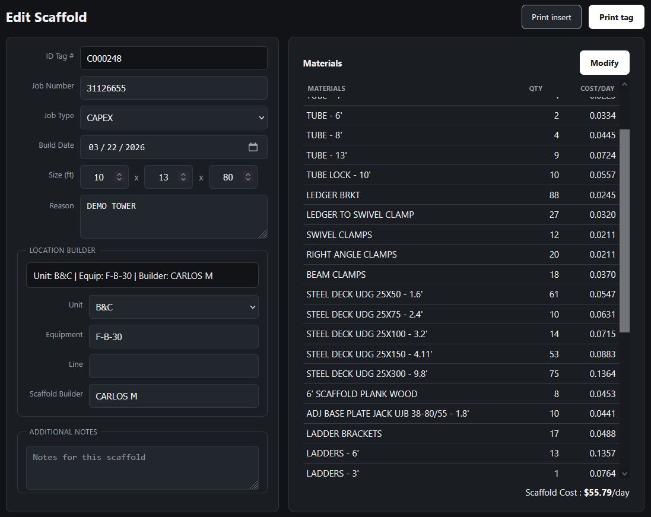651x517 pixels.
Task: Select STEEL DECK UDG 25X100 row
Action: click(461, 334)
